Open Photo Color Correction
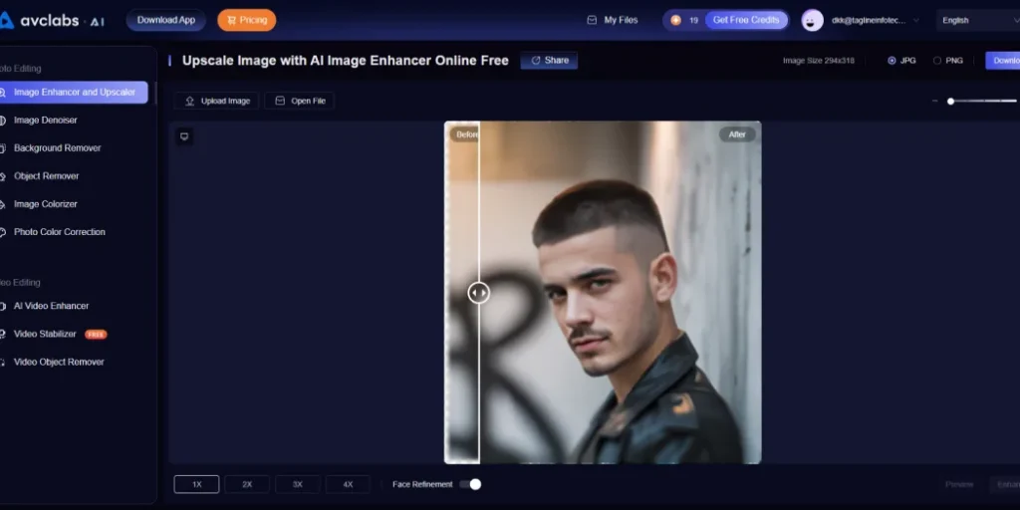Image resolution: width=1020 pixels, height=510 pixels. coord(59,232)
